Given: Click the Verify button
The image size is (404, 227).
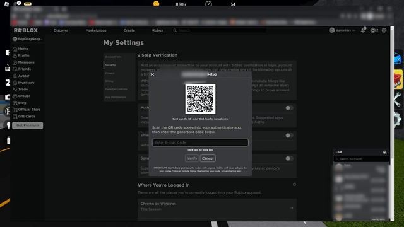Looking at the screenshot, I should coord(192,158).
